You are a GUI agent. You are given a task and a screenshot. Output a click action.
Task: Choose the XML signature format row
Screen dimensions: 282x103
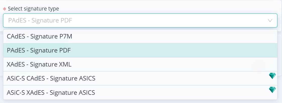(x=140, y=64)
